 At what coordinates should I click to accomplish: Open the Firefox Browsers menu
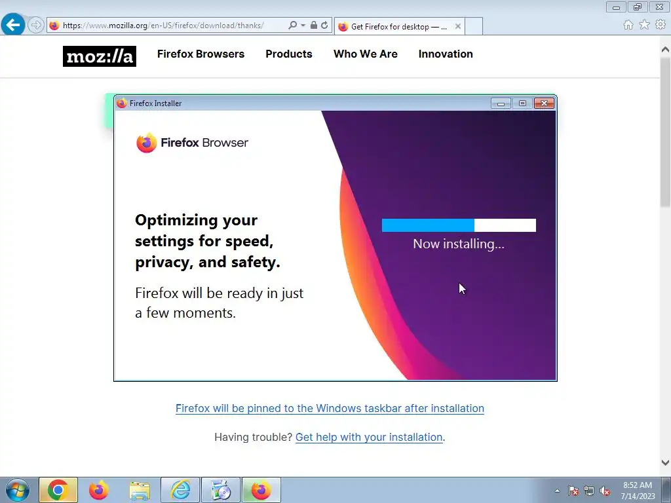click(x=201, y=54)
